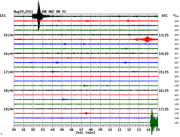Select minute label 13 on the x-axis

point(139,130)
